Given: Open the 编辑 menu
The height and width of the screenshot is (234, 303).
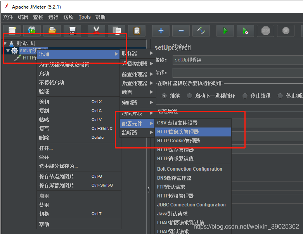Looking at the screenshot, I should click(23, 17).
